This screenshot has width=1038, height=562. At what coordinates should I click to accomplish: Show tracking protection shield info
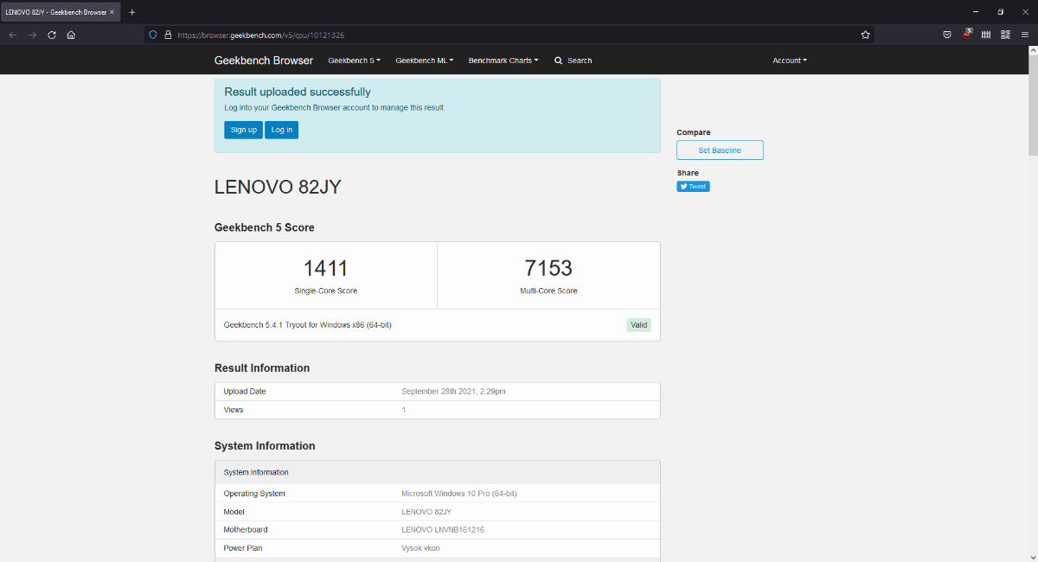pos(153,35)
